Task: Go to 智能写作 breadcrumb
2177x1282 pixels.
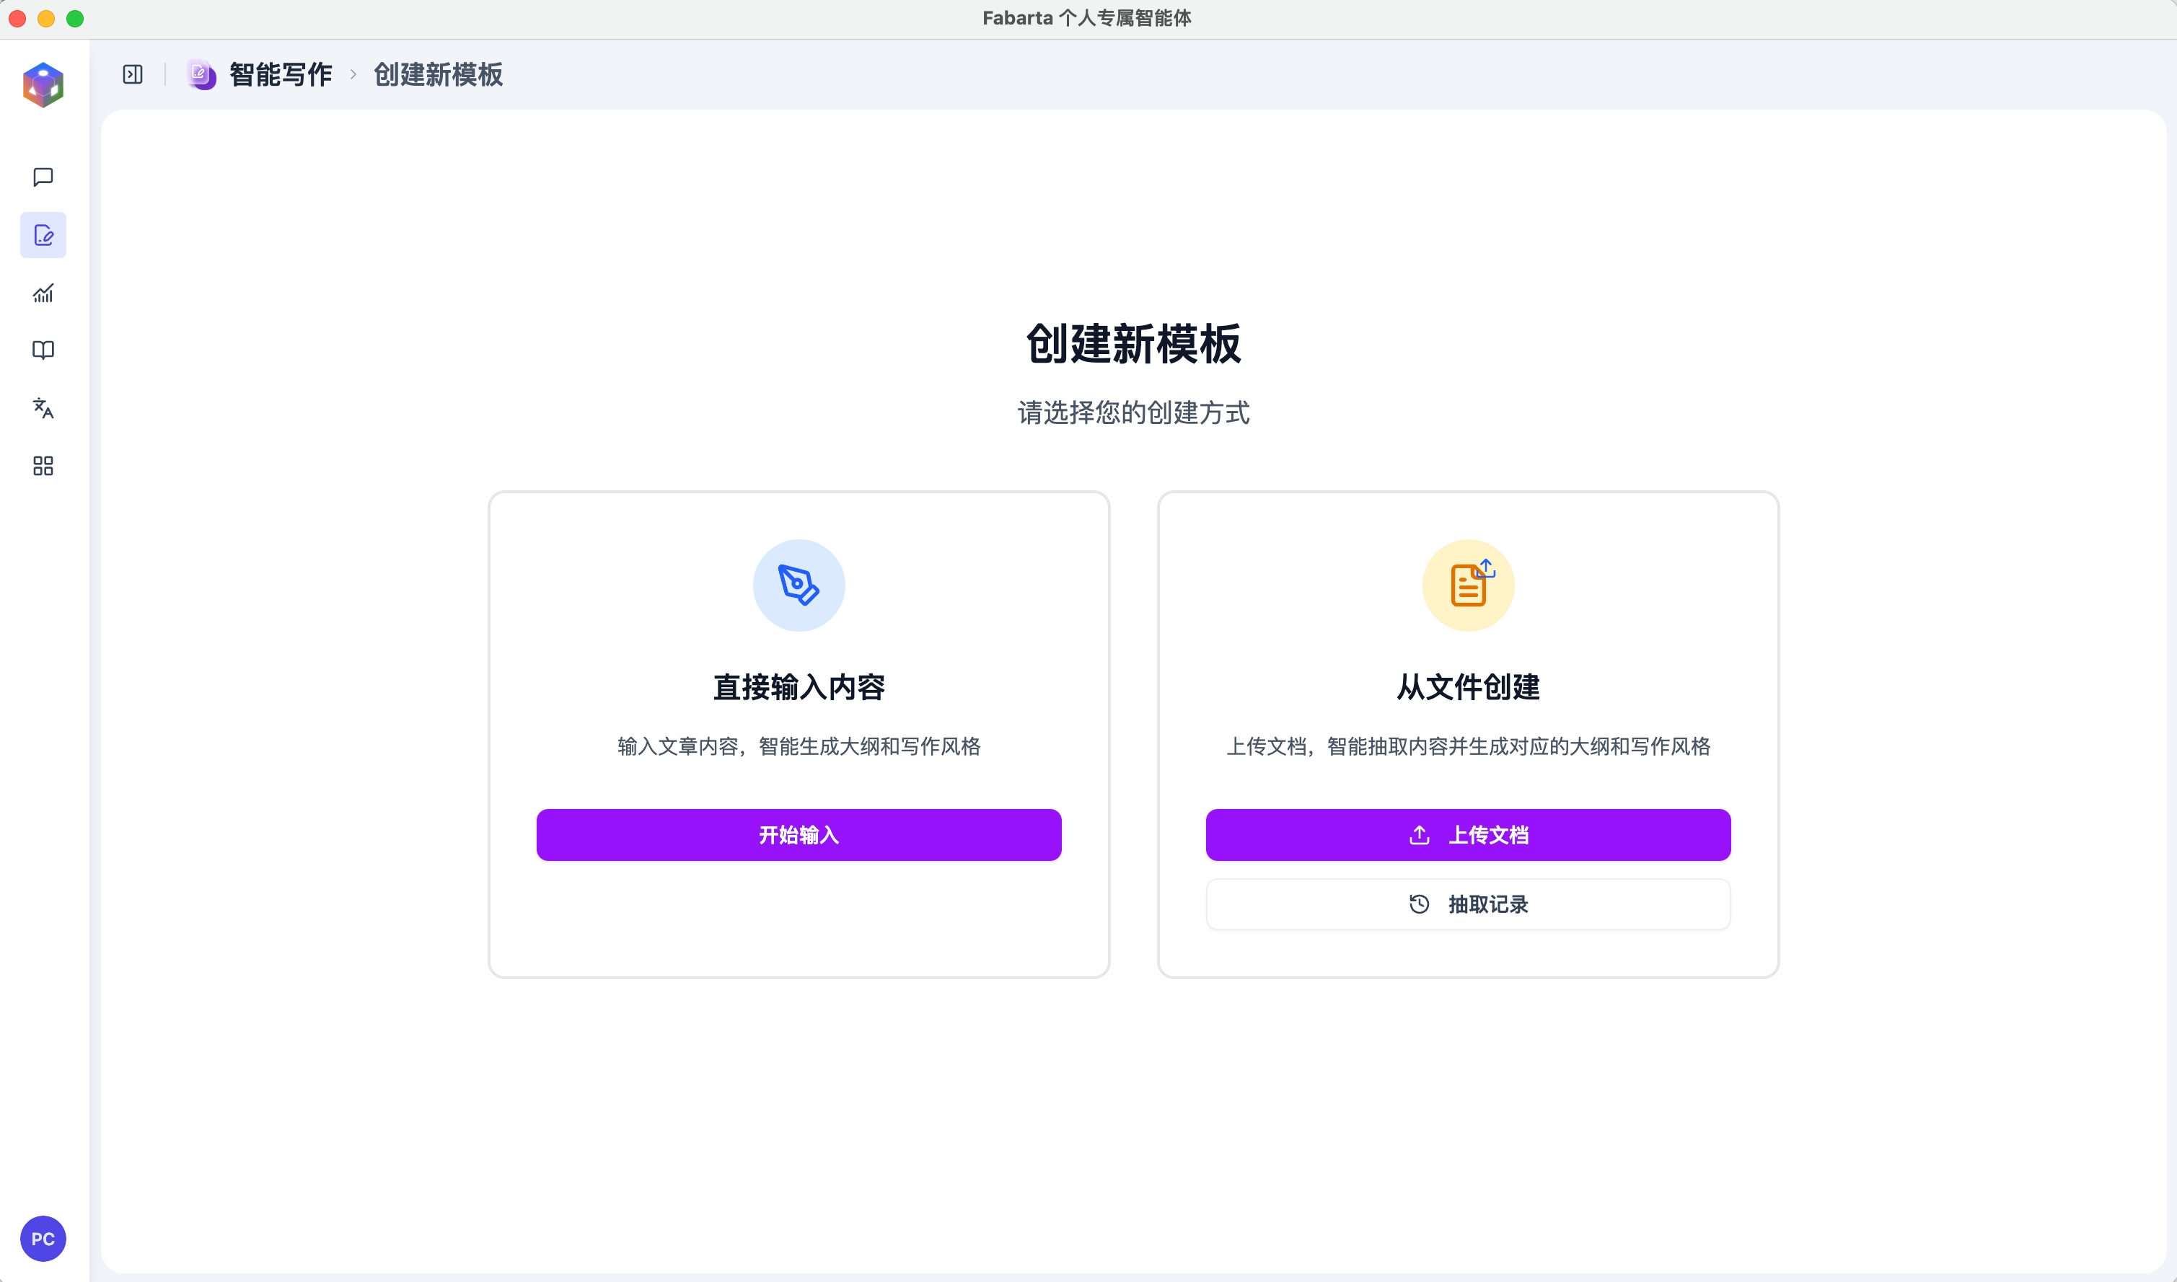Action: pyautogui.click(x=280, y=74)
